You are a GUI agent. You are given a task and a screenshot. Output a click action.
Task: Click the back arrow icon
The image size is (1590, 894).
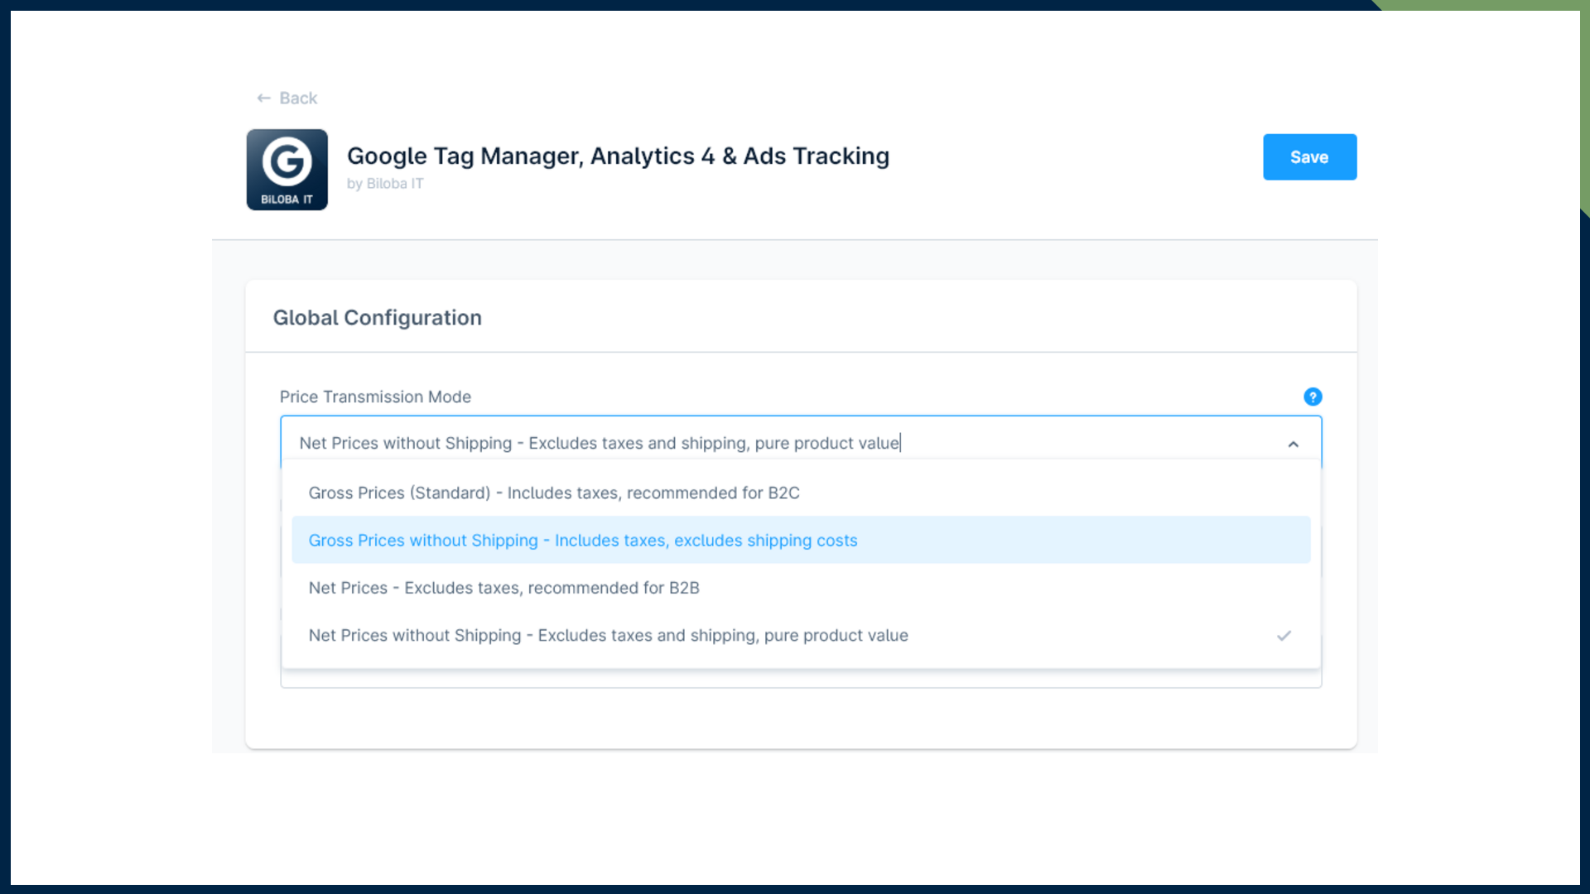coord(263,99)
